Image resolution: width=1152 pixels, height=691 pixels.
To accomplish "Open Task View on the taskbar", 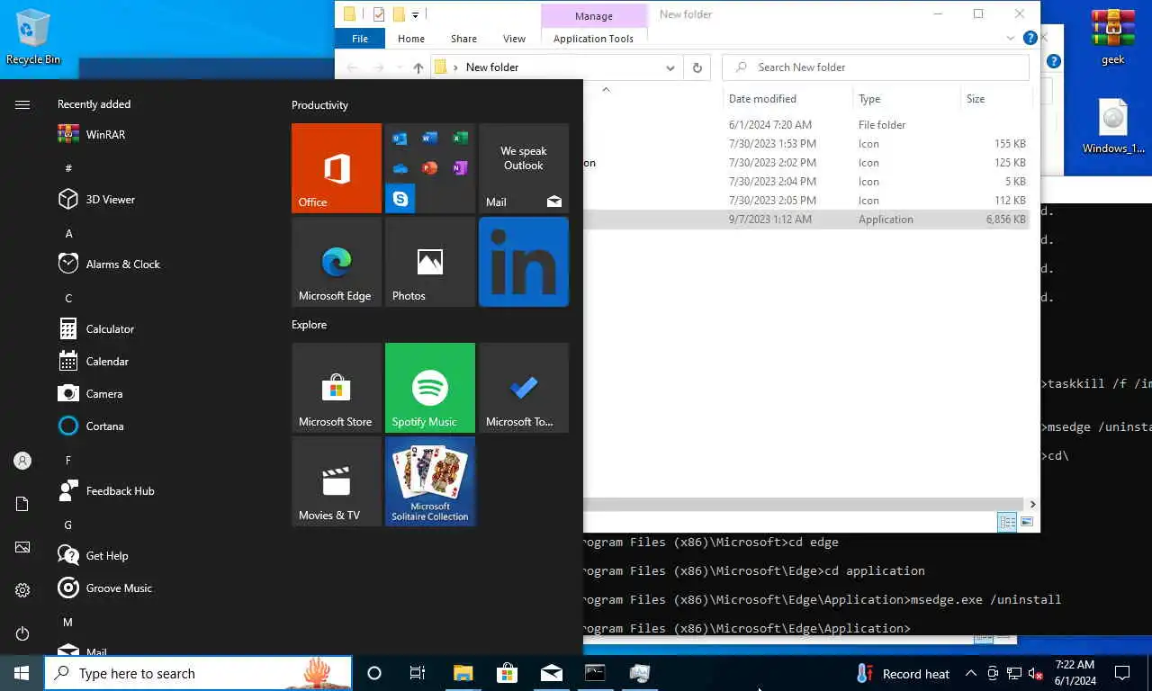I will pyautogui.click(x=418, y=673).
